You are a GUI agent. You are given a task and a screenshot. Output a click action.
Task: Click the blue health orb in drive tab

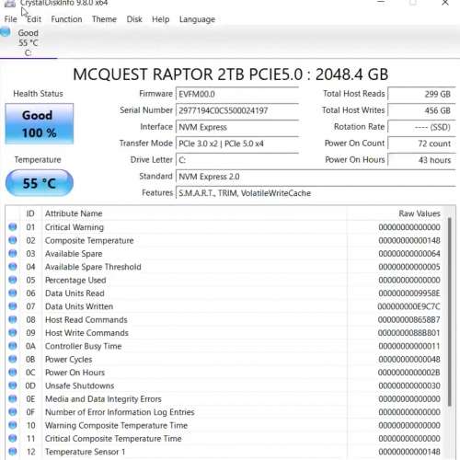coord(6,32)
